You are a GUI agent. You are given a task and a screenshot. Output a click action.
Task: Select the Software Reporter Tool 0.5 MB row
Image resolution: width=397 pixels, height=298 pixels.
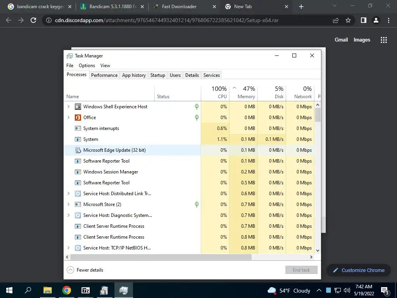[x=189, y=183]
